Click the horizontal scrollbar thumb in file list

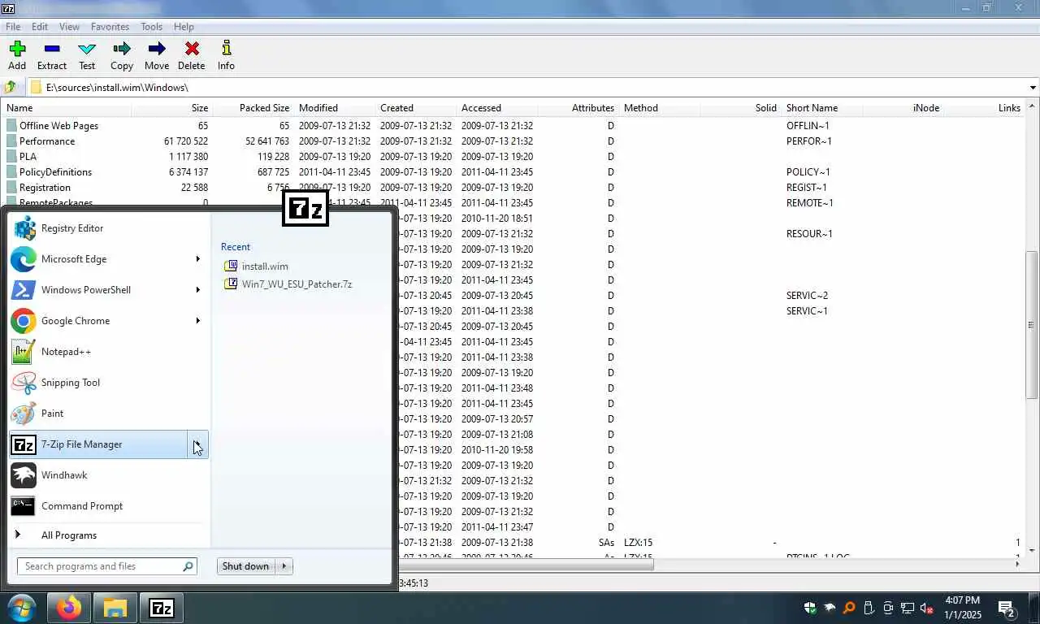click(527, 564)
